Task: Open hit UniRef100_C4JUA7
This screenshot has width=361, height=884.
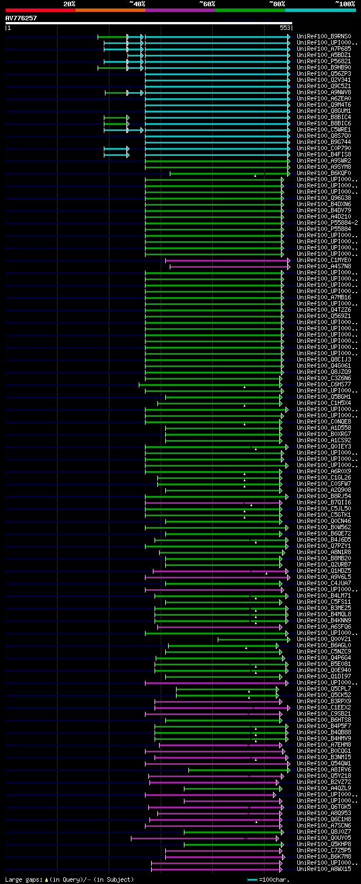Action: pos(324,583)
